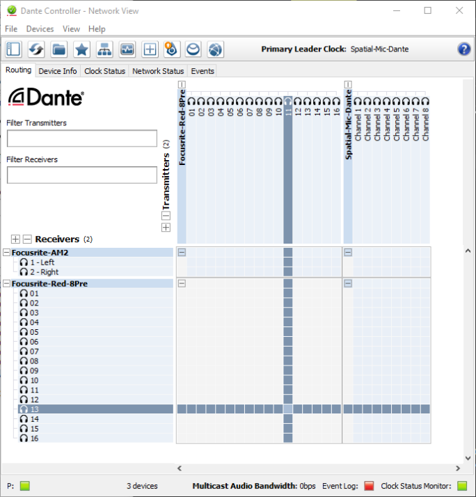
Task: Click the Filter Transmitters text field
Action: (82, 139)
